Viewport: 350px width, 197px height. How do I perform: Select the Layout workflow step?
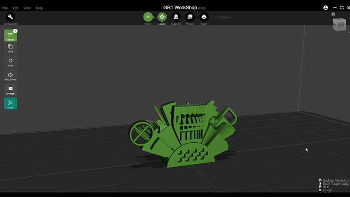162,17
